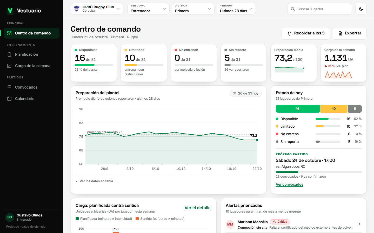The width and height of the screenshot is (374, 233).
Task: Open the CPRC Rugby Club selector
Action: [97, 9]
